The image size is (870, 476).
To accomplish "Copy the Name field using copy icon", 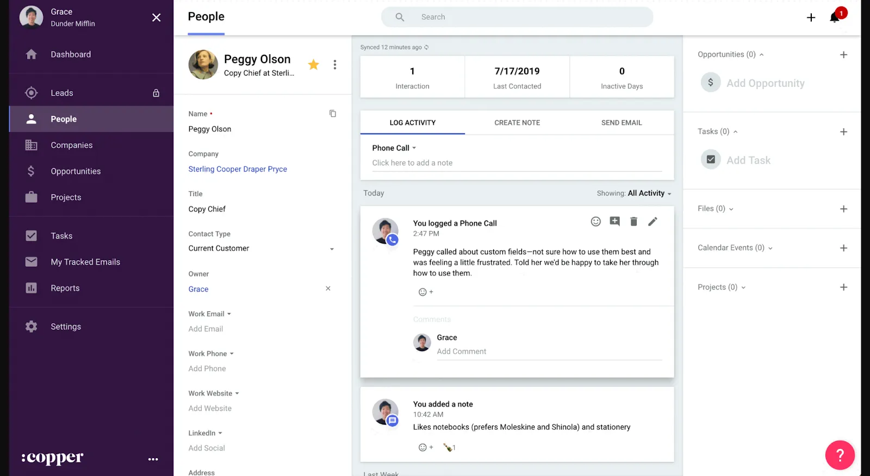I will 333,114.
